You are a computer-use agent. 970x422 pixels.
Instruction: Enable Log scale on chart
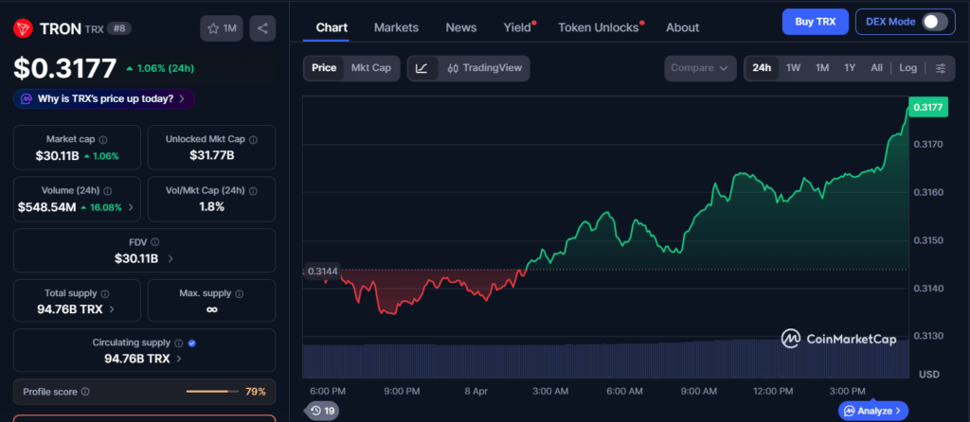[x=907, y=68]
